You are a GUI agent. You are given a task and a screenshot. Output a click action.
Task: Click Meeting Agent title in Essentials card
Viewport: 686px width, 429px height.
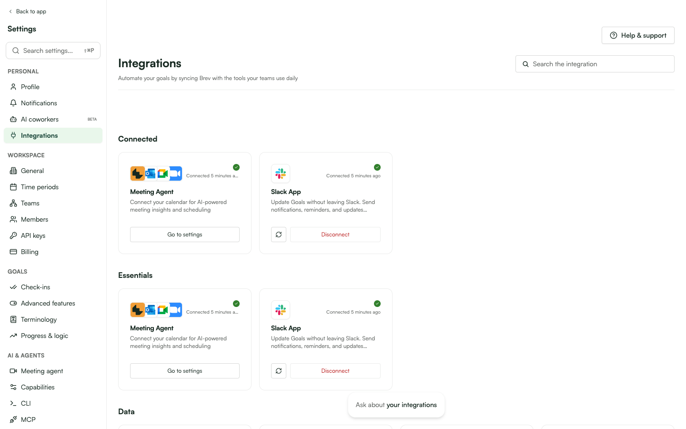151,328
